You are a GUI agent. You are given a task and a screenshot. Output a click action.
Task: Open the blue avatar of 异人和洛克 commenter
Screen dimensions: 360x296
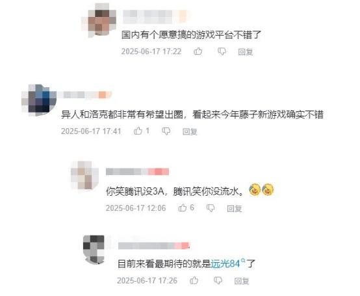pos(39,100)
